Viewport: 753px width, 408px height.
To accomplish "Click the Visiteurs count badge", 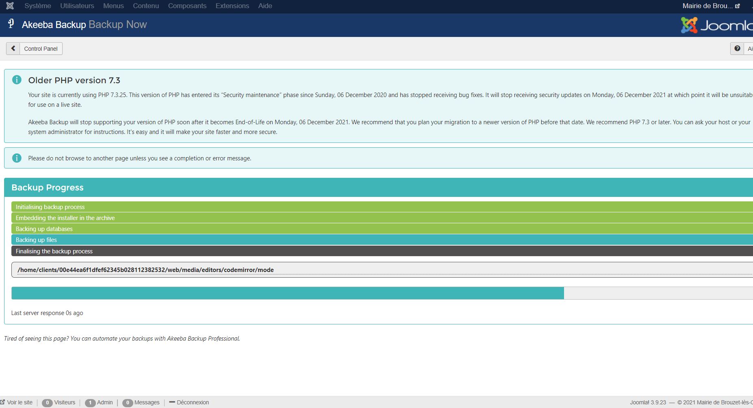I will (x=47, y=403).
